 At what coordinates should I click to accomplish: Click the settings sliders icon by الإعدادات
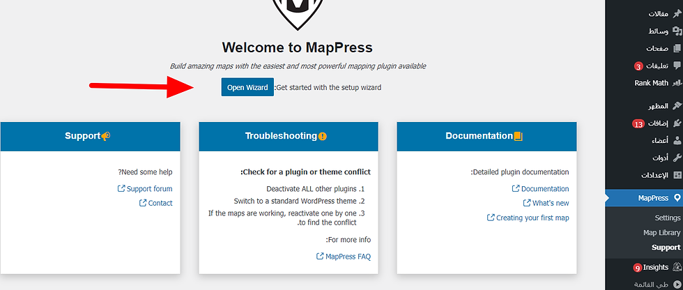pyautogui.click(x=677, y=175)
